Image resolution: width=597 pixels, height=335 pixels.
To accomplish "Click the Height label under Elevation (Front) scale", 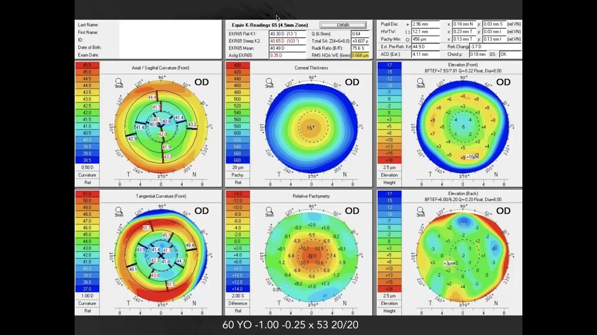I will (x=389, y=182).
